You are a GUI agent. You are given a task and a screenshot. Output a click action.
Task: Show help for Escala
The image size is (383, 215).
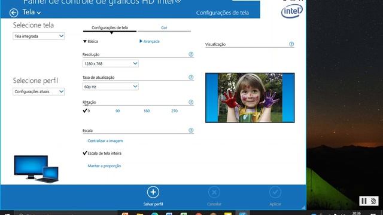(x=191, y=130)
